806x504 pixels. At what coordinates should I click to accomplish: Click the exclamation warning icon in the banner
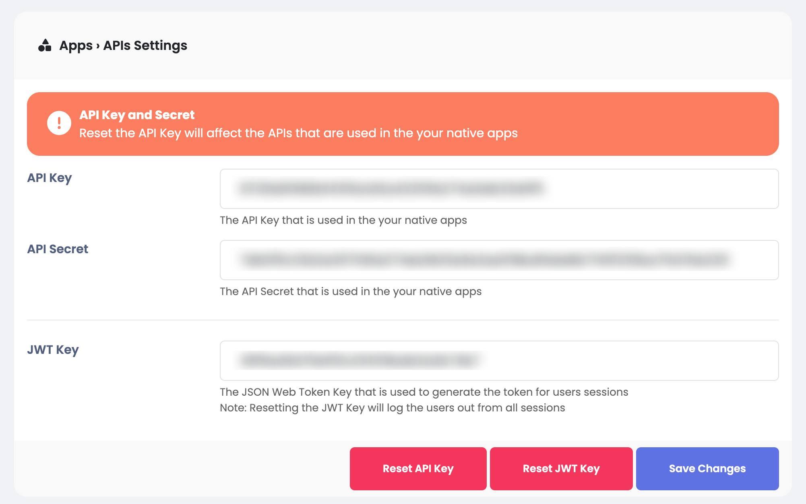coord(59,123)
